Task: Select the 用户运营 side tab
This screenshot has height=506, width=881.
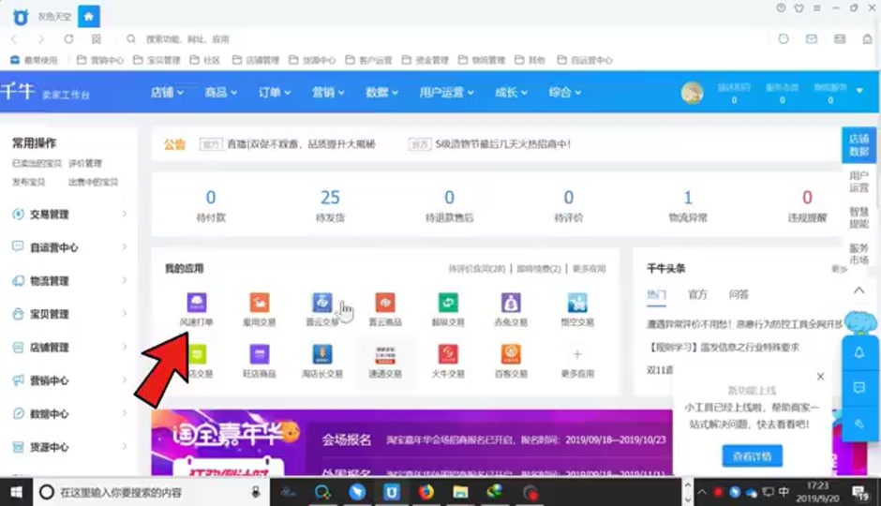Action: [x=859, y=182]
